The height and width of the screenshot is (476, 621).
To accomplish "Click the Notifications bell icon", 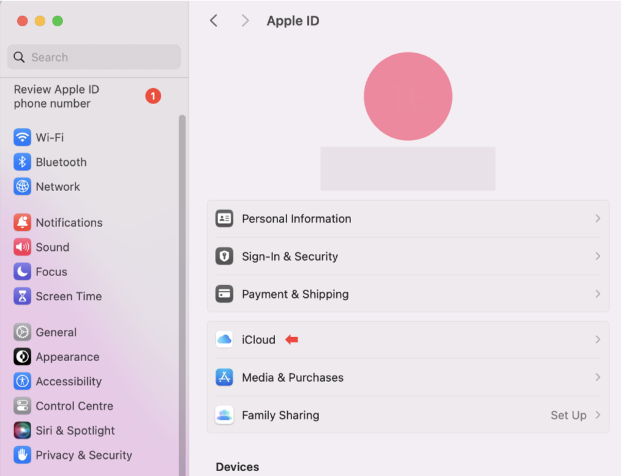I will 22,222.
